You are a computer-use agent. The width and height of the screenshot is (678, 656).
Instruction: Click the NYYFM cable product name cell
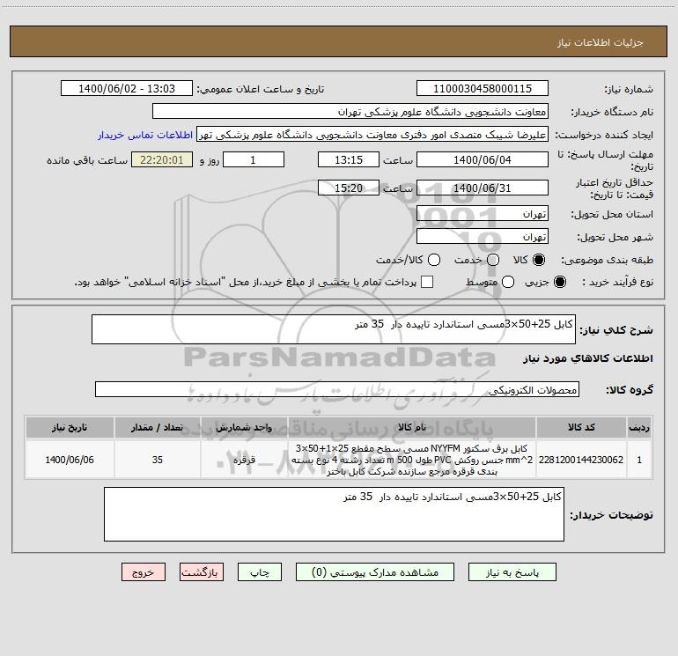point(412,460)
